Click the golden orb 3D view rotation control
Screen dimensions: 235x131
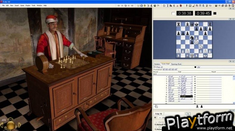10,125
